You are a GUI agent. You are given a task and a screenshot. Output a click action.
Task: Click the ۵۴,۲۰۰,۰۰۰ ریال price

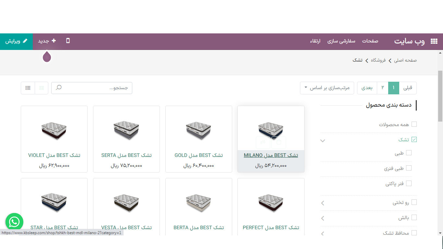click(x=271, y=166)
